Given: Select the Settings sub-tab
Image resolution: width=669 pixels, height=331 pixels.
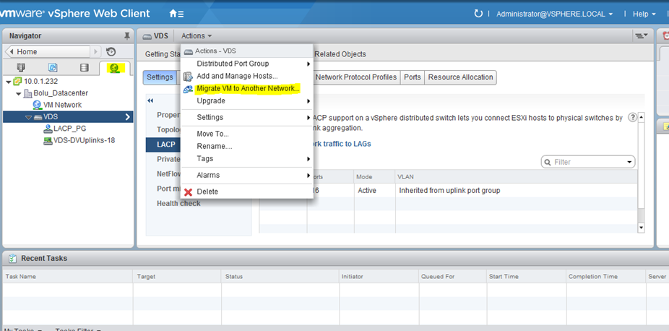Looking at the screenshot, I should (160, 77).
